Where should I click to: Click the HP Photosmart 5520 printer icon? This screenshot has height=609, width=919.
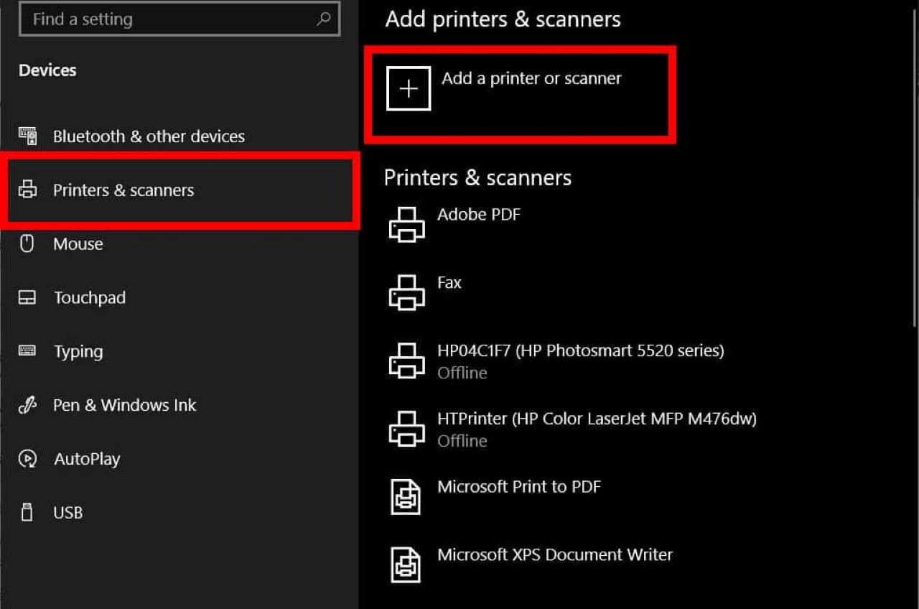(406, 359)
